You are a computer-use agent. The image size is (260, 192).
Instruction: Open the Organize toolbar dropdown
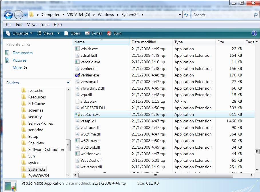click(19, 33)
